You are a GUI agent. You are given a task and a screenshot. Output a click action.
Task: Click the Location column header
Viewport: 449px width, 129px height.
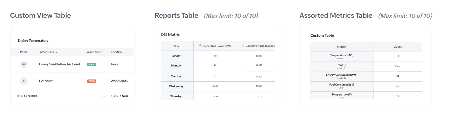click(x=117, y=52)
